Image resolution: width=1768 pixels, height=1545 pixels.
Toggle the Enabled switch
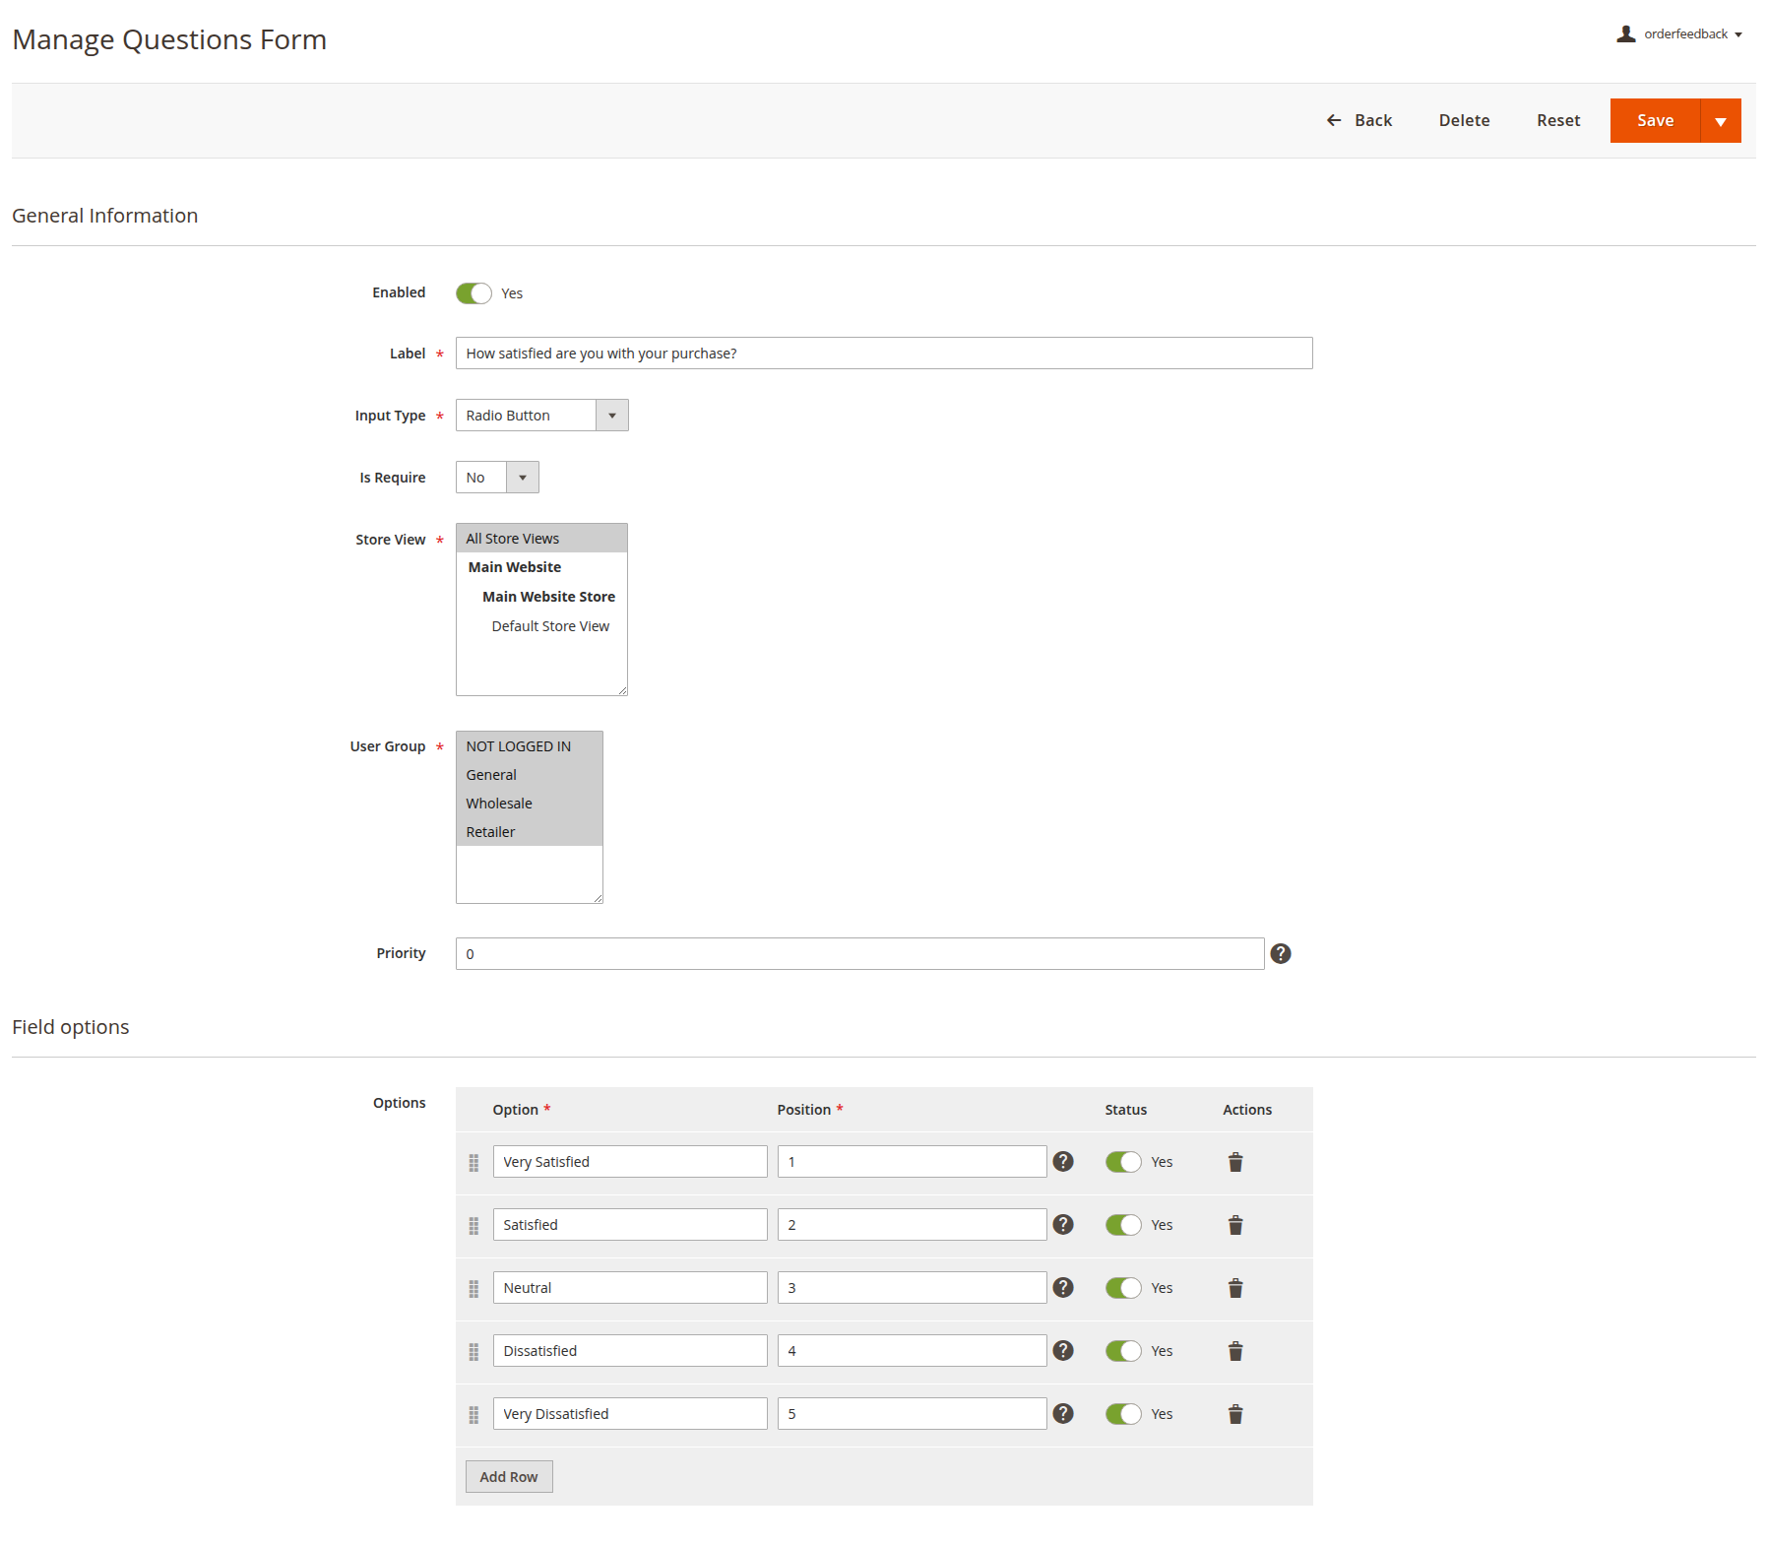click(474, 293)
